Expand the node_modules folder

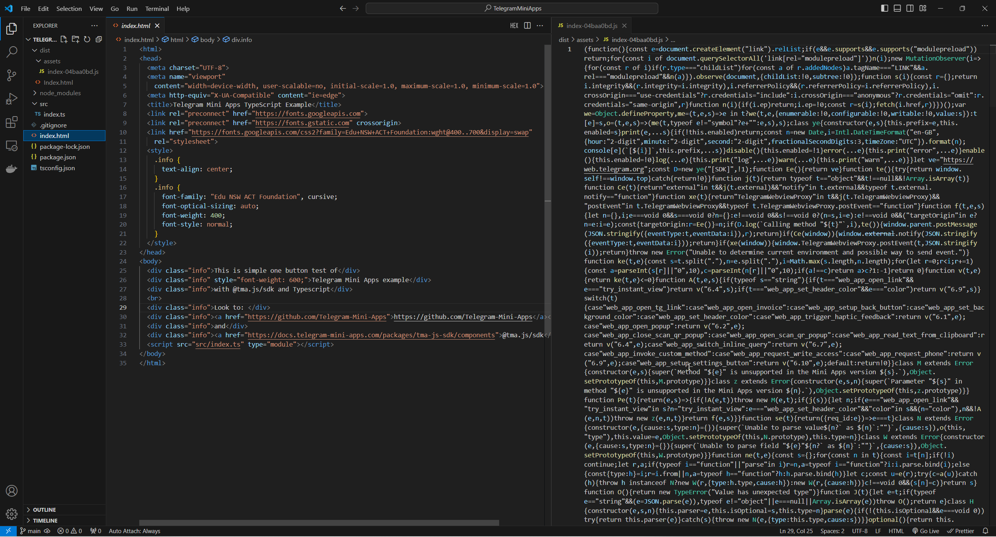[x=60, y=93]
